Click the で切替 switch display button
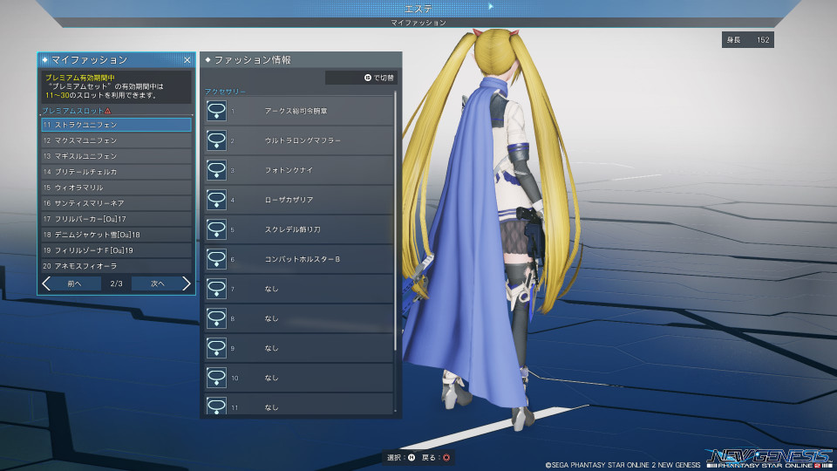The width and height of the screenshot is (837, 471). (361, 78)
